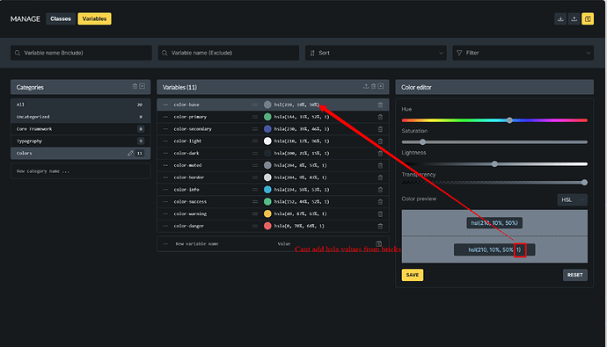
Task: Open the Sort dropdown
Action: tap(376, 53)
